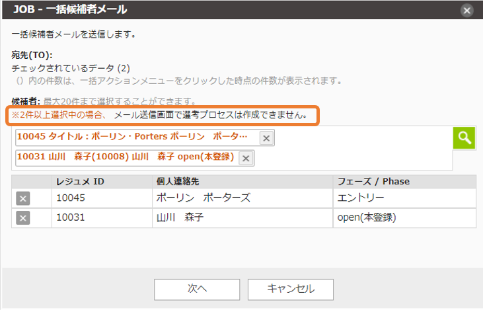Screen dimensions: 483x310
Task: Select the 10045 タイトル candidate tag text
Action: coord(132,137)
